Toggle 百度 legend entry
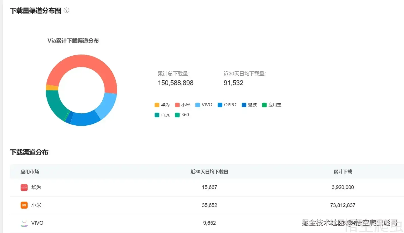Image resolution: width=404 pixels, height=233 pixels. [162, 115]
